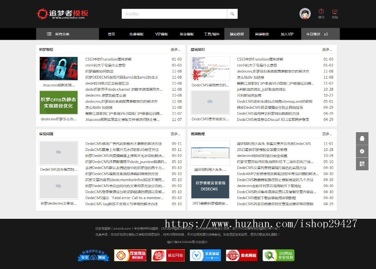Click the 站长统计 footer link
This screenshot has height=269, width=376.
pos(202,242)
